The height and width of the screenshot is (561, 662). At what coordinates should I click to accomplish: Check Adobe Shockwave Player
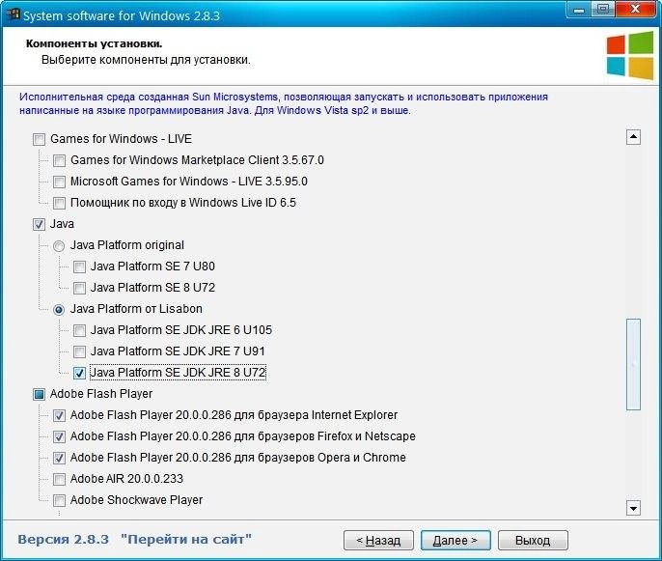[59, 500]
